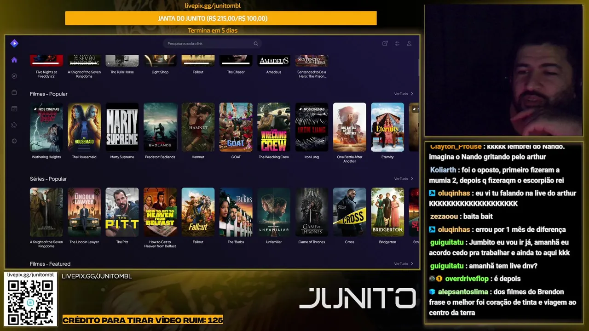Click the 'Séries - Popular' section heading
This screenshot has width=589, height=331.
tap(48, 179)
